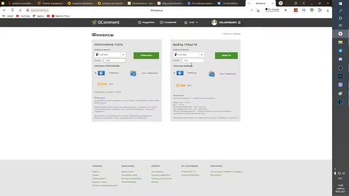
Task: Click the bookmark icon next to reviews
Action: coord(286,10)
